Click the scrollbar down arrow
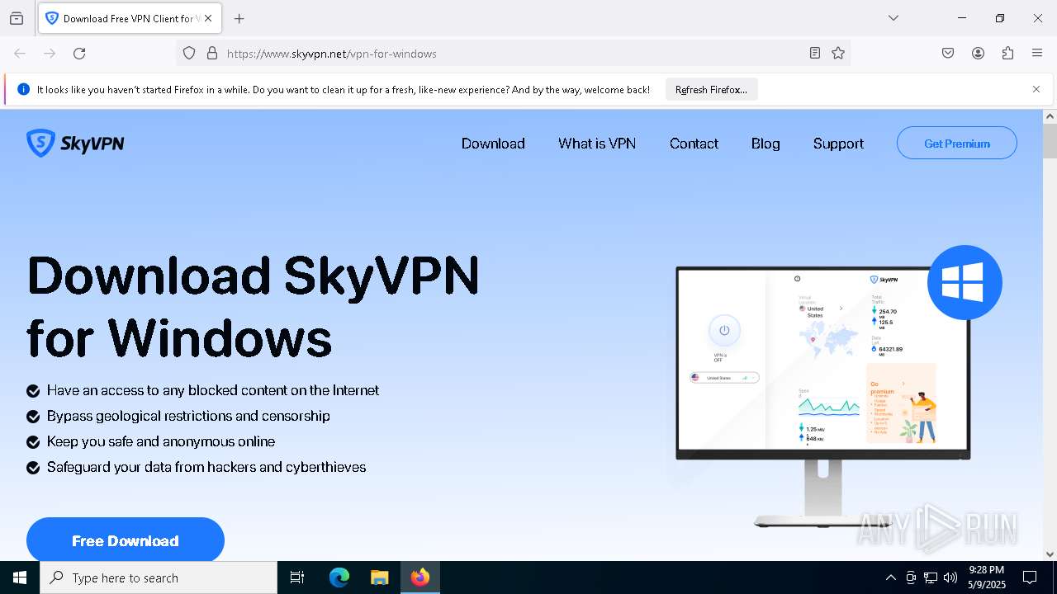The height and width of the screenshot is (594, 1057). tap(1050, 554)
